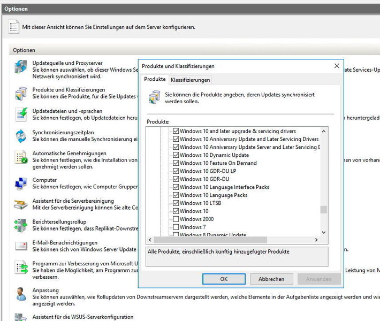Click the horizontal scroll right arrow
380x321 pixels.
click(x=316, y=240)
